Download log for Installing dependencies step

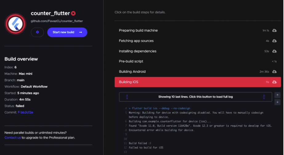[274, 51]
